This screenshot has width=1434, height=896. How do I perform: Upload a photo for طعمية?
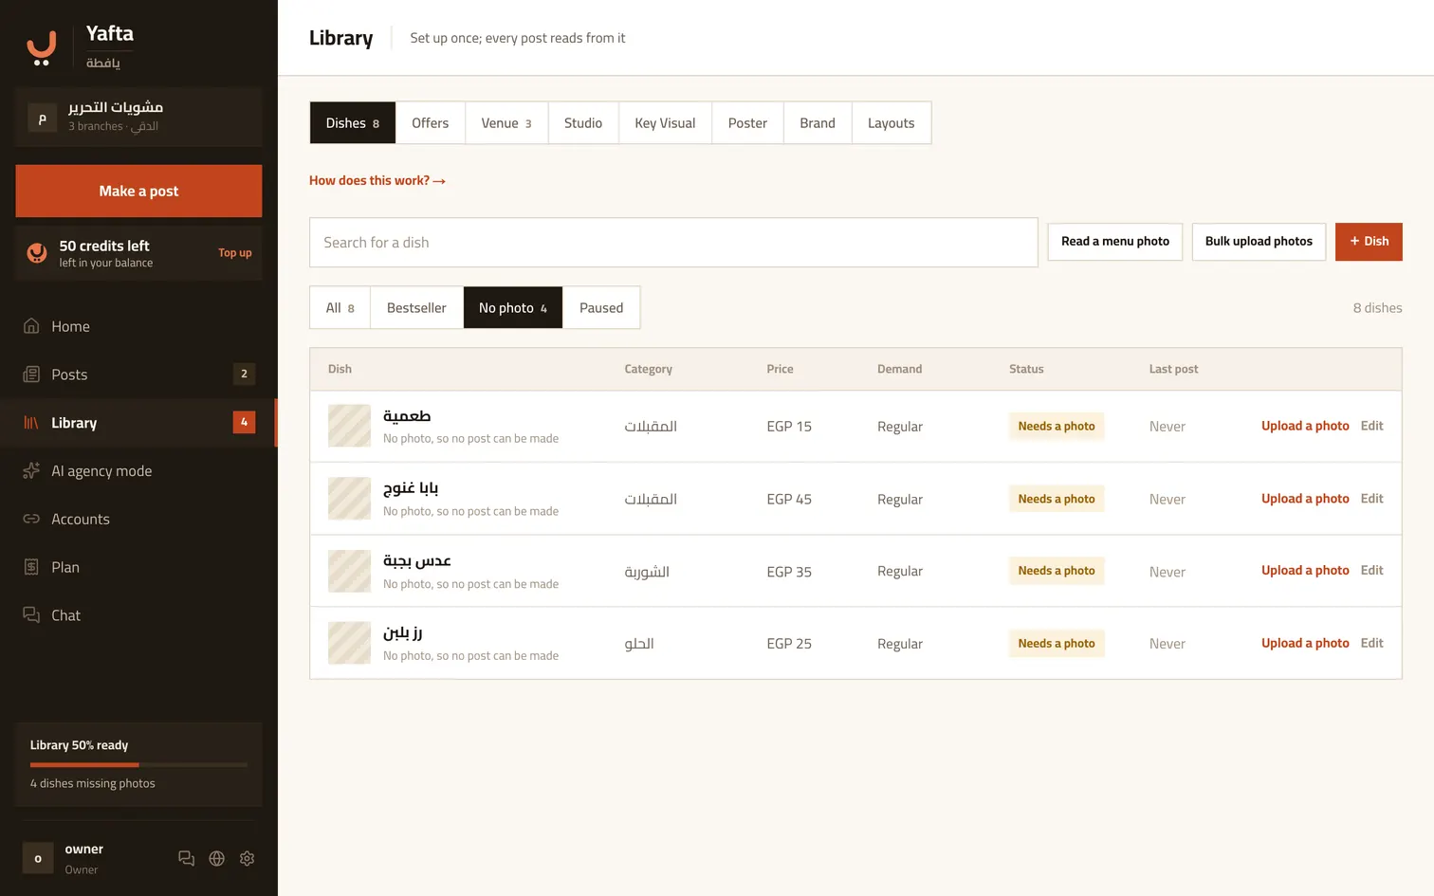click(1305, 426)
